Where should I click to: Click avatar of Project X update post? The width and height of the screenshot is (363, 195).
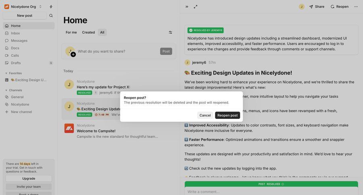pos(69,85)
